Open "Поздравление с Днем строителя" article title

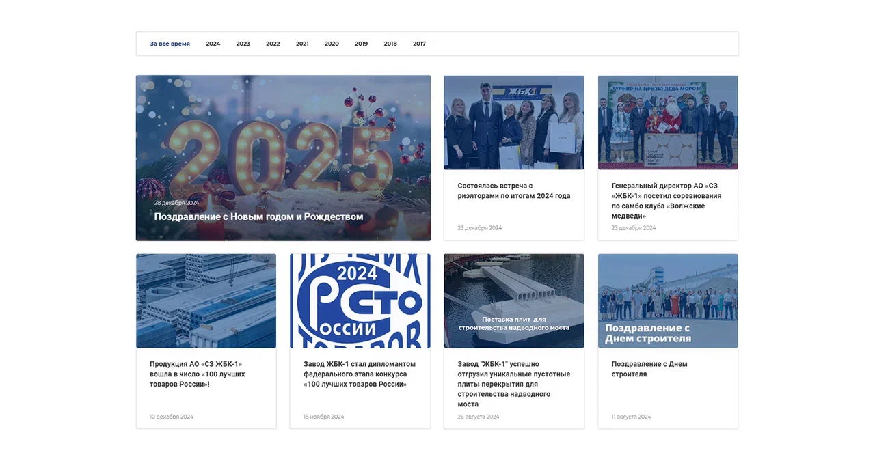pos(649,369)
